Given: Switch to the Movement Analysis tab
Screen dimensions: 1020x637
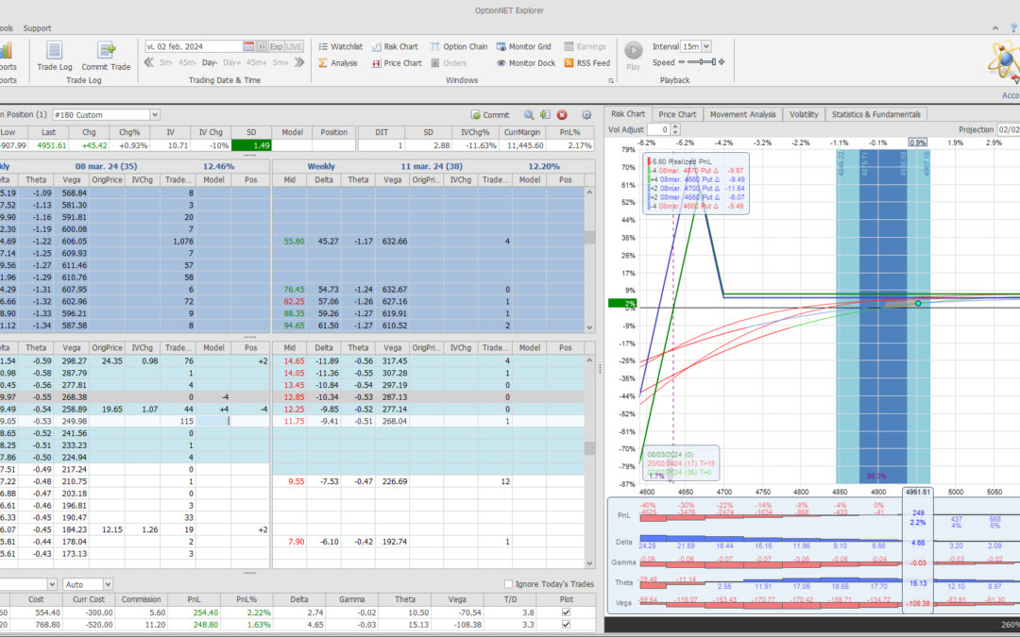Looking at the screenshot, I should pyautogui.click(x=741, y=114).
